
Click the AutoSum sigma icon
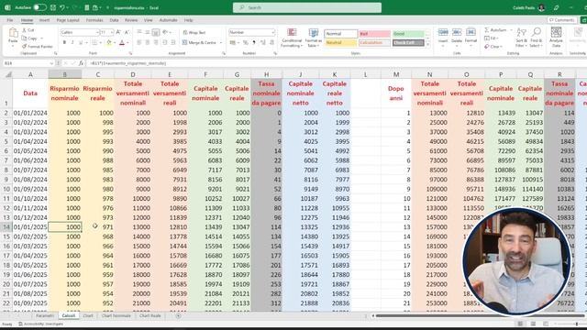tap(487, 30)
